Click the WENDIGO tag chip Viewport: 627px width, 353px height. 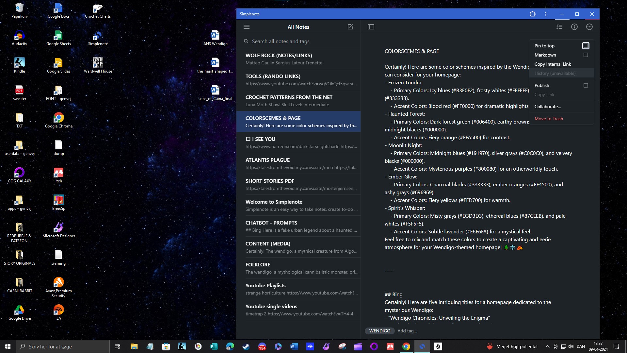[x=379, y=331]
